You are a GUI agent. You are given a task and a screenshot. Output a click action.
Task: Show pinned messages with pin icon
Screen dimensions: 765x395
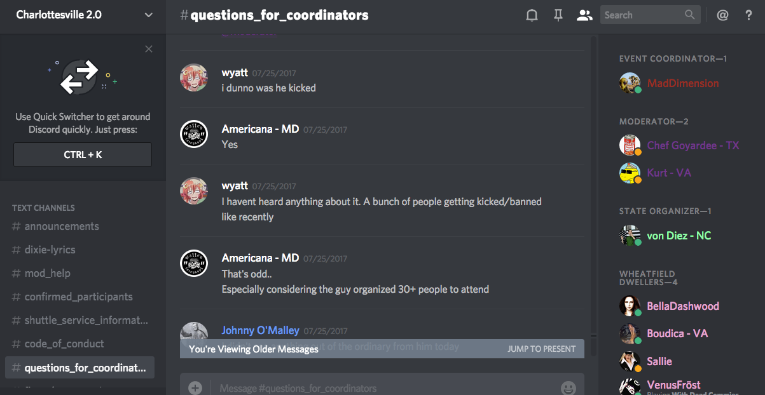[558, 15]
